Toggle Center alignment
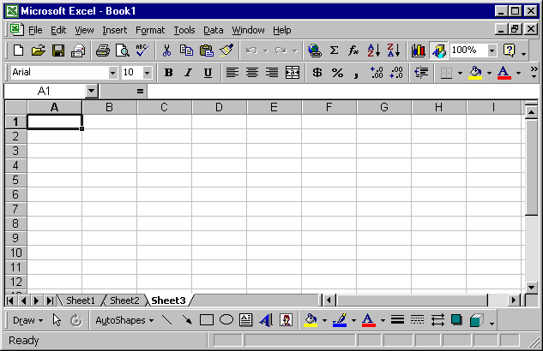543x351 pixels. [x=251, y=73]
